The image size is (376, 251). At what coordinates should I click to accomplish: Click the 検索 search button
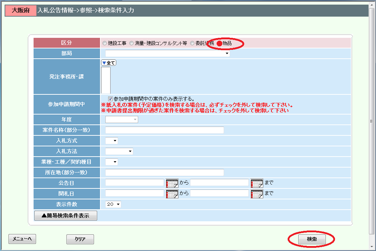pos(312,239)
